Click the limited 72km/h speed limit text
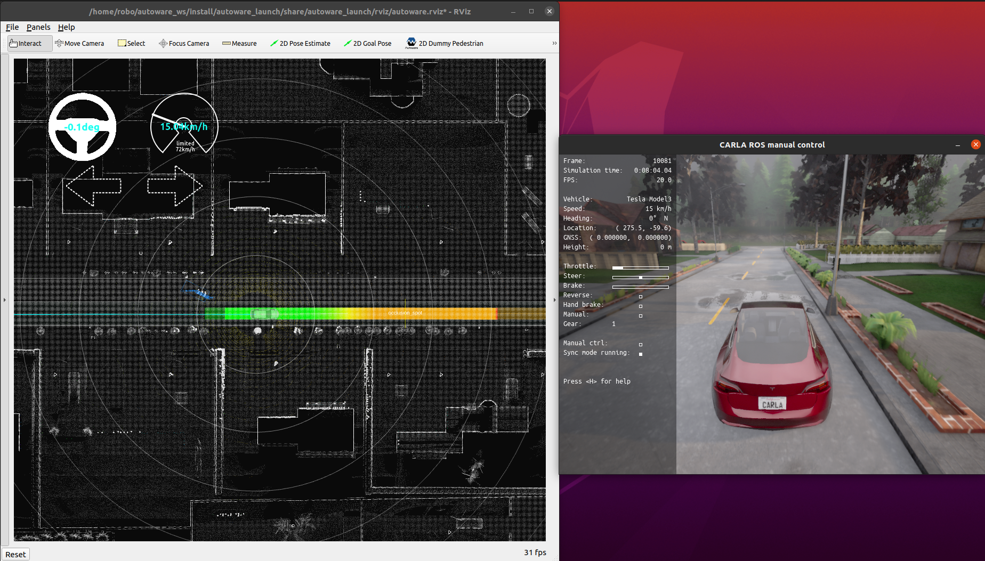The height and width of the screenshot is (561, 985). [x=185, y=147]
